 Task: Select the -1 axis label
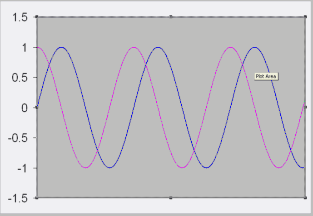click(x=22, y=168)
